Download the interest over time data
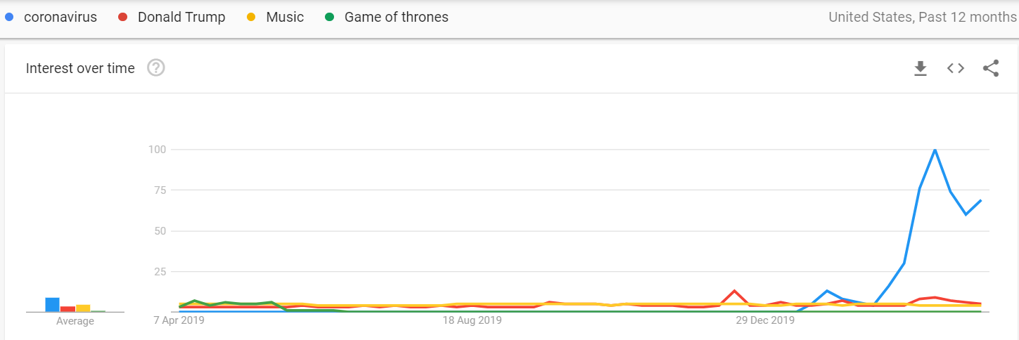The height and width of the screenshot is (340, 1019). [x=920, y=68]
